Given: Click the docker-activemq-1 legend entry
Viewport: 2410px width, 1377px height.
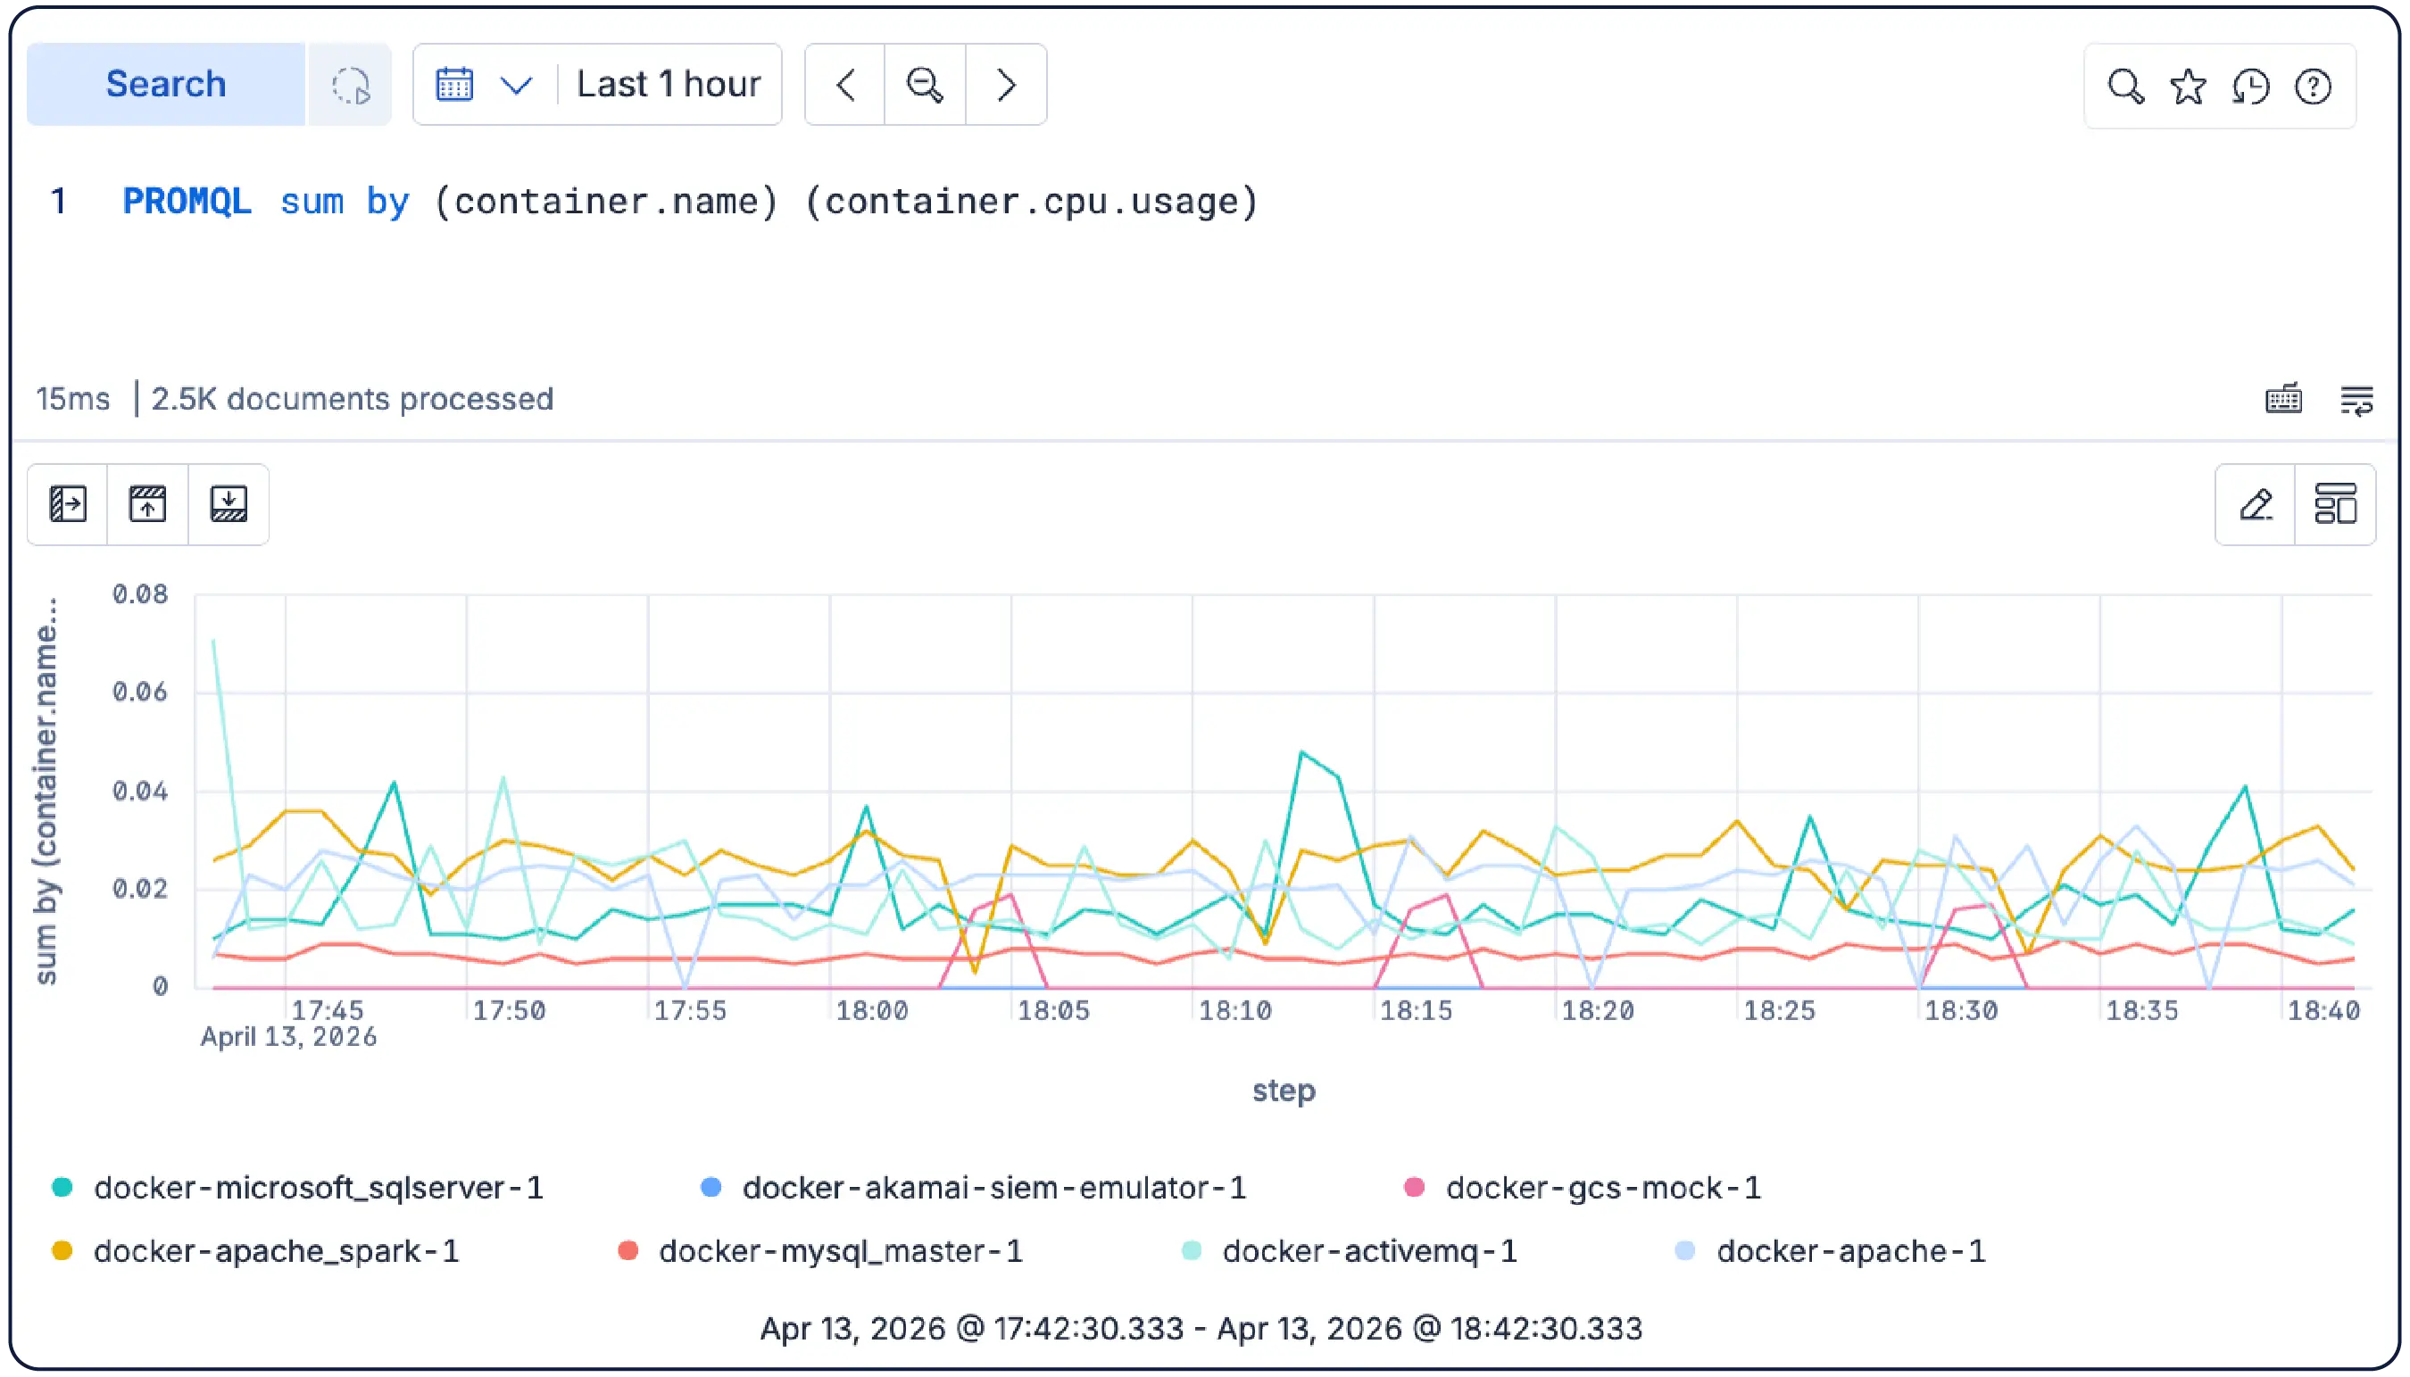Looking at the screenshot, I should 1368,1250.
